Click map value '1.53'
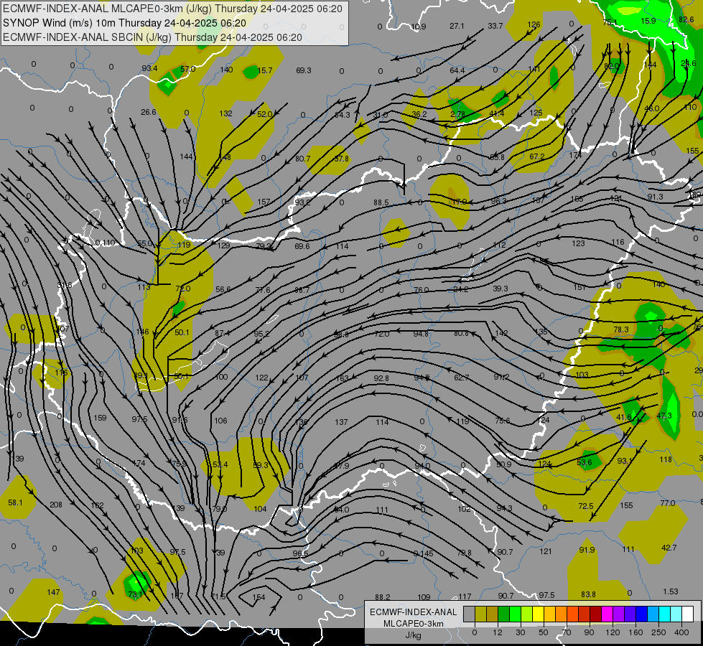Screen dimensions: 703x646 click(671, 591)
